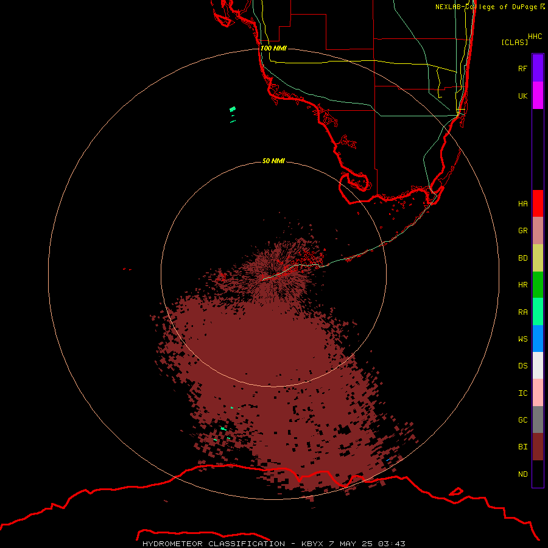Click the ND black legend swatch
The height and width of the screenshot is (548, 548).
(x=538, y=474)
